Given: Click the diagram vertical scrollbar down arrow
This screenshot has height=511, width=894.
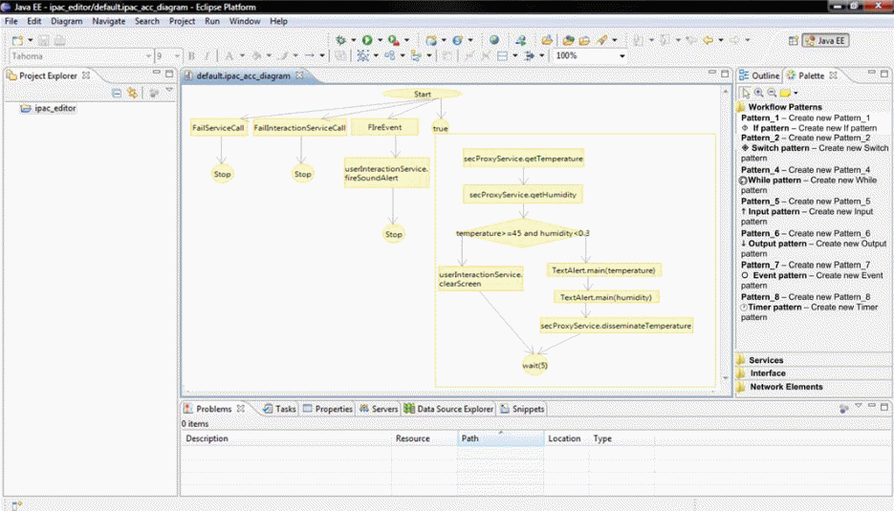Looking at the screenshot, I should click(x=725, y=377).
